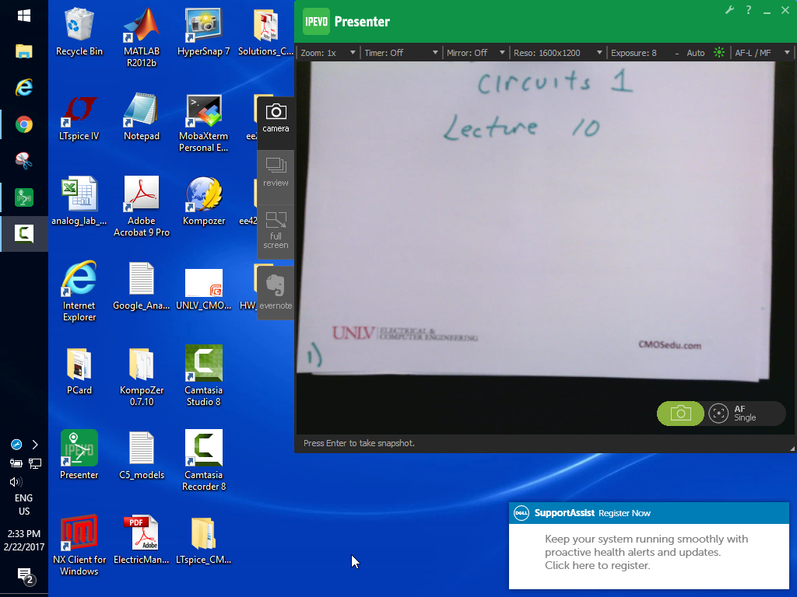
Task: Click SupportAssist notification message body
Action: (646, 552)
